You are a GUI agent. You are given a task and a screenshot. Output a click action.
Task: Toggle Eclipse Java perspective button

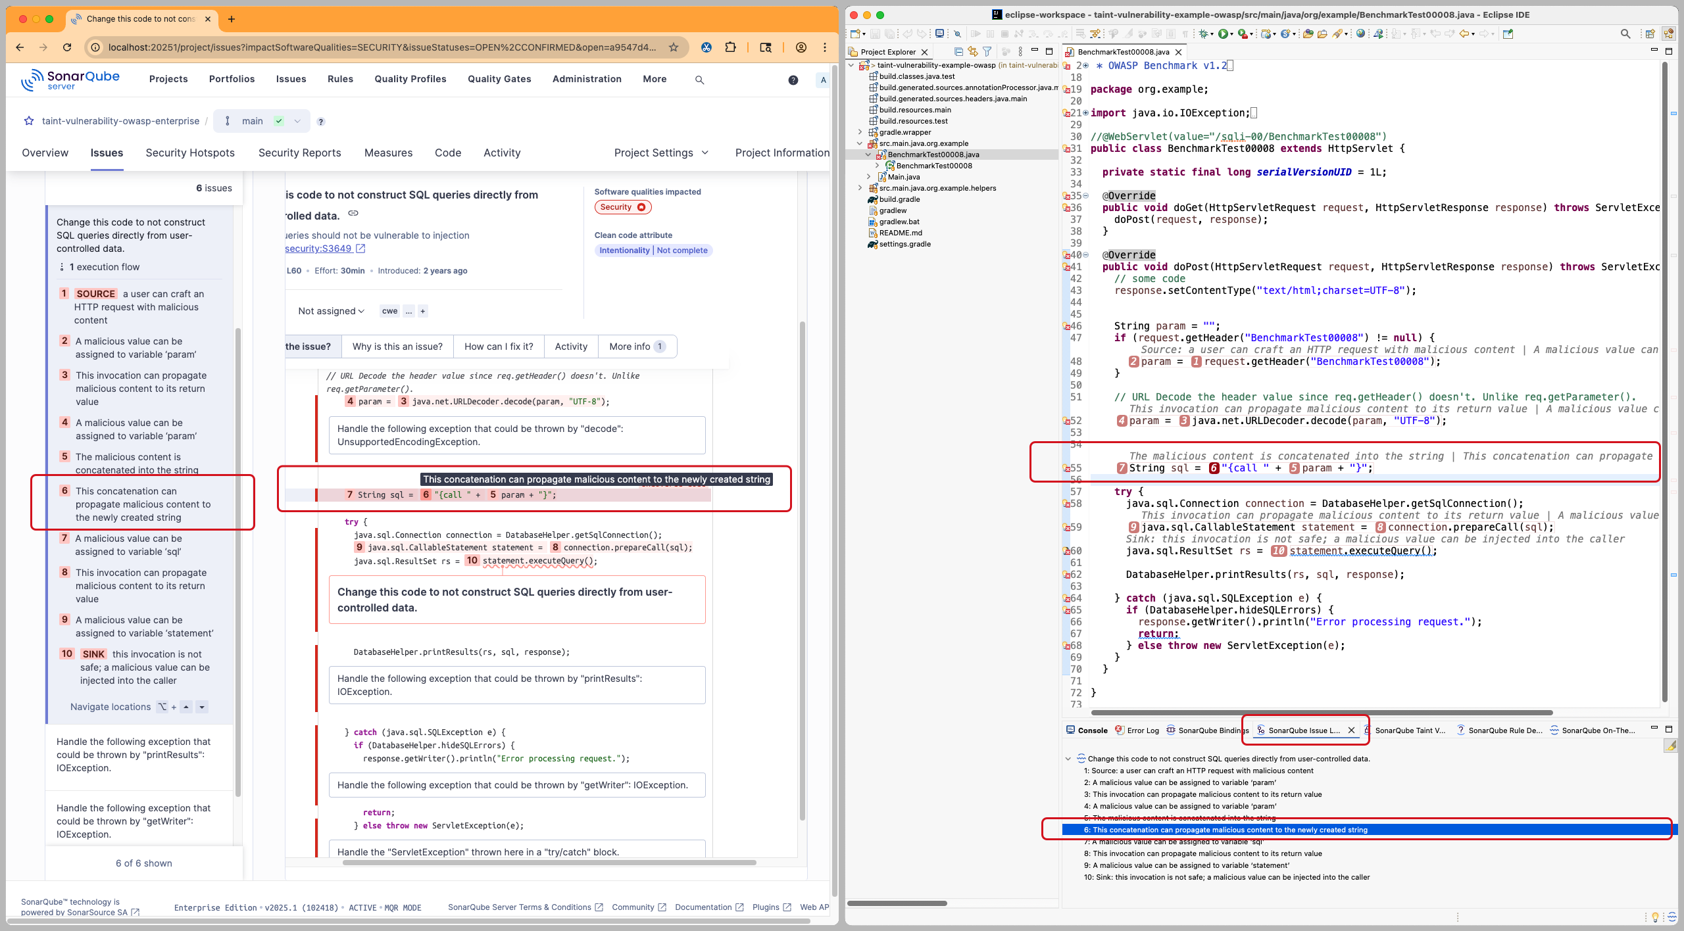[1669, 34]
